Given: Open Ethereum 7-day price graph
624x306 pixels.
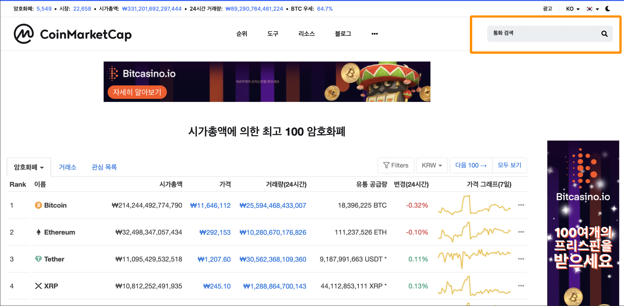Looking at the screenshot, I should click(474, 232).
